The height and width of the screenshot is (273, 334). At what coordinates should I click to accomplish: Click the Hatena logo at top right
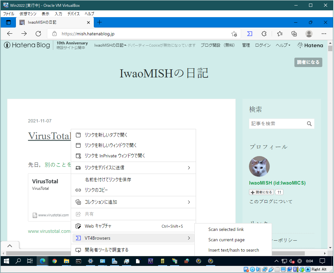tap(310, 45)
